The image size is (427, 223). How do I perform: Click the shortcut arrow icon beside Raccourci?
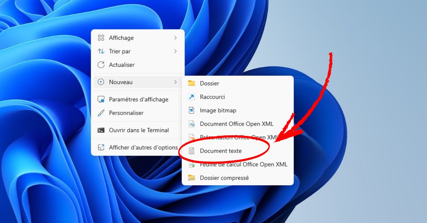click(x=191, y=97)
